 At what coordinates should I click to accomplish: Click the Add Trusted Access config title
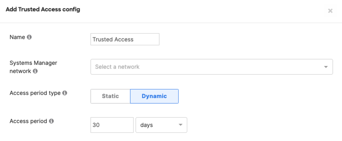(43, 10)
